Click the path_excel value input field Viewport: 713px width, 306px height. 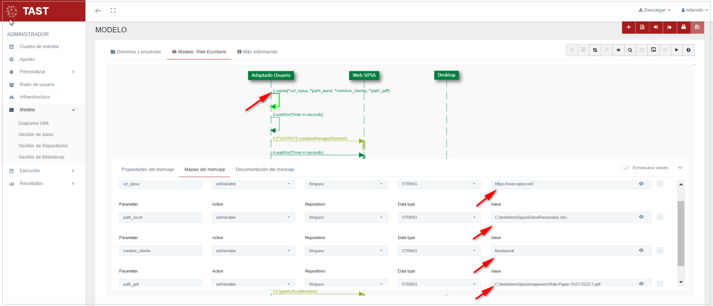tap(565, 217)
